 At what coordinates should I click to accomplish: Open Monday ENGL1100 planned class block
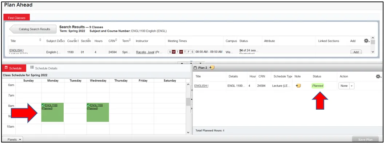(52, 112)
